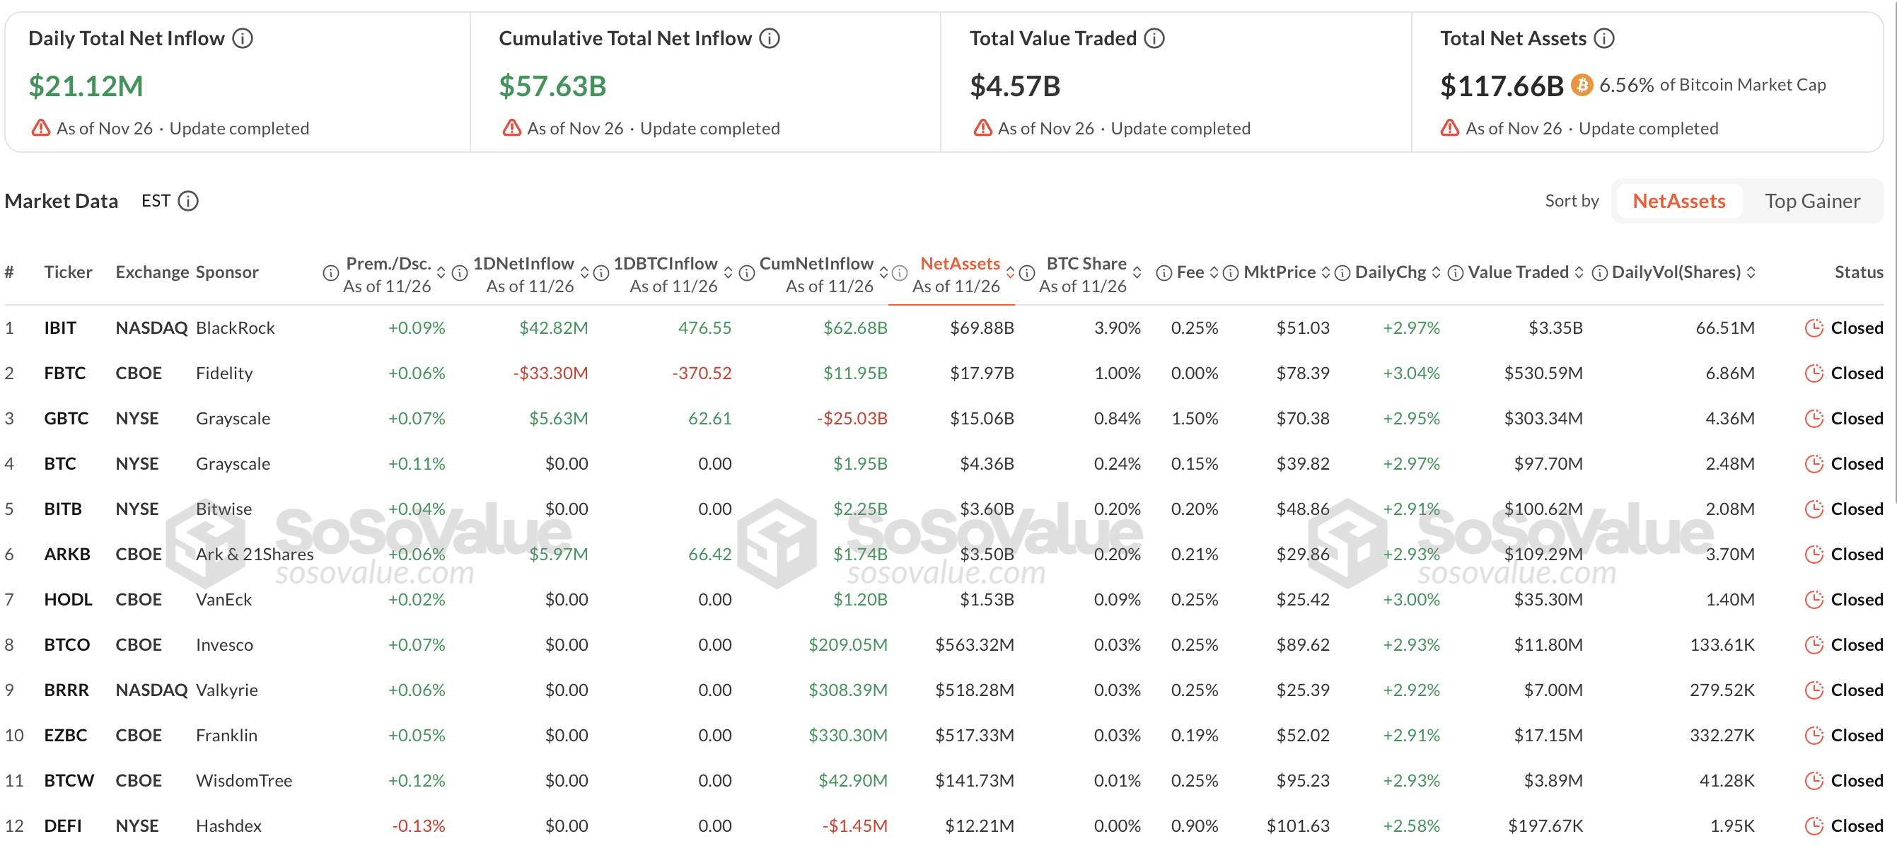
Task: Open the Daily Total Net Inflow info tooltip
Action: 243,37
